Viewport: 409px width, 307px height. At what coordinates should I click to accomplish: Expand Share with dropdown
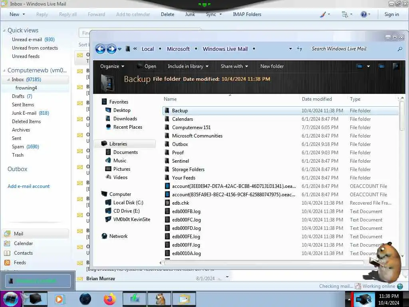click(x=234, y=66)
